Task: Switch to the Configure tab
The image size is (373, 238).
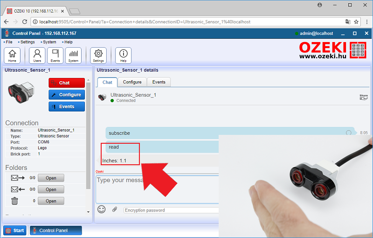Action: pos(132,82)
